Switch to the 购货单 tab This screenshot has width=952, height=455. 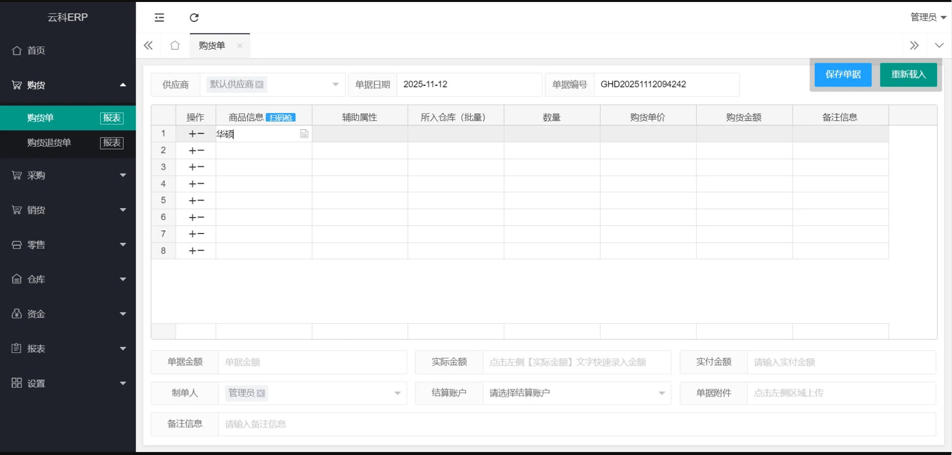point(212,45)
